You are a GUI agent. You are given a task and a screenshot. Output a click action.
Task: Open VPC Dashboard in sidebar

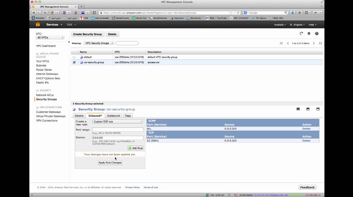point(46,46)
